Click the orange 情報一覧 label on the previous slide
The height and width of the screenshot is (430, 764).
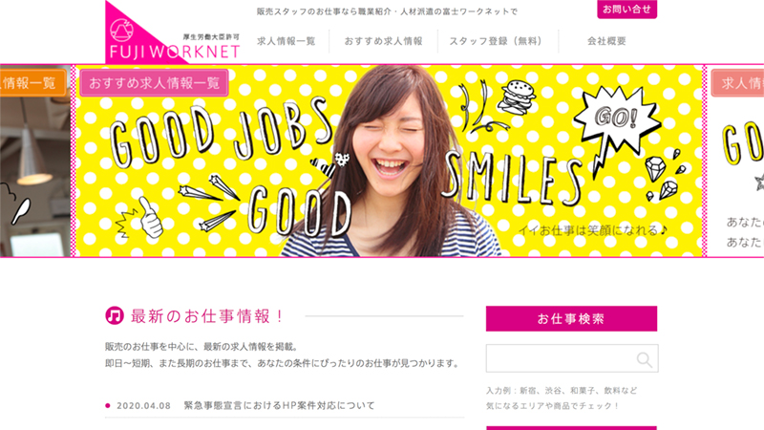pyautogui.click(x=32, y=83)
